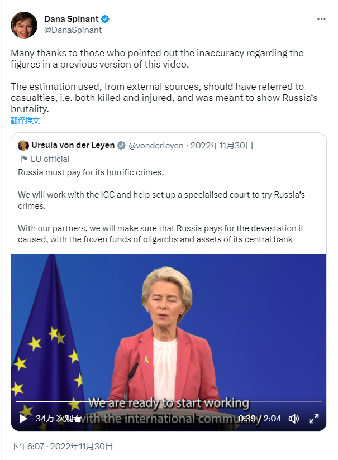Viewport: 338px width, 460px height.
Task: Mute the video using the speaker icon
Action: [x=294, y=418]
